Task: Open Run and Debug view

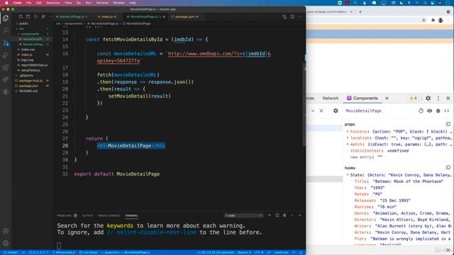Action: [x=6, y=55]
